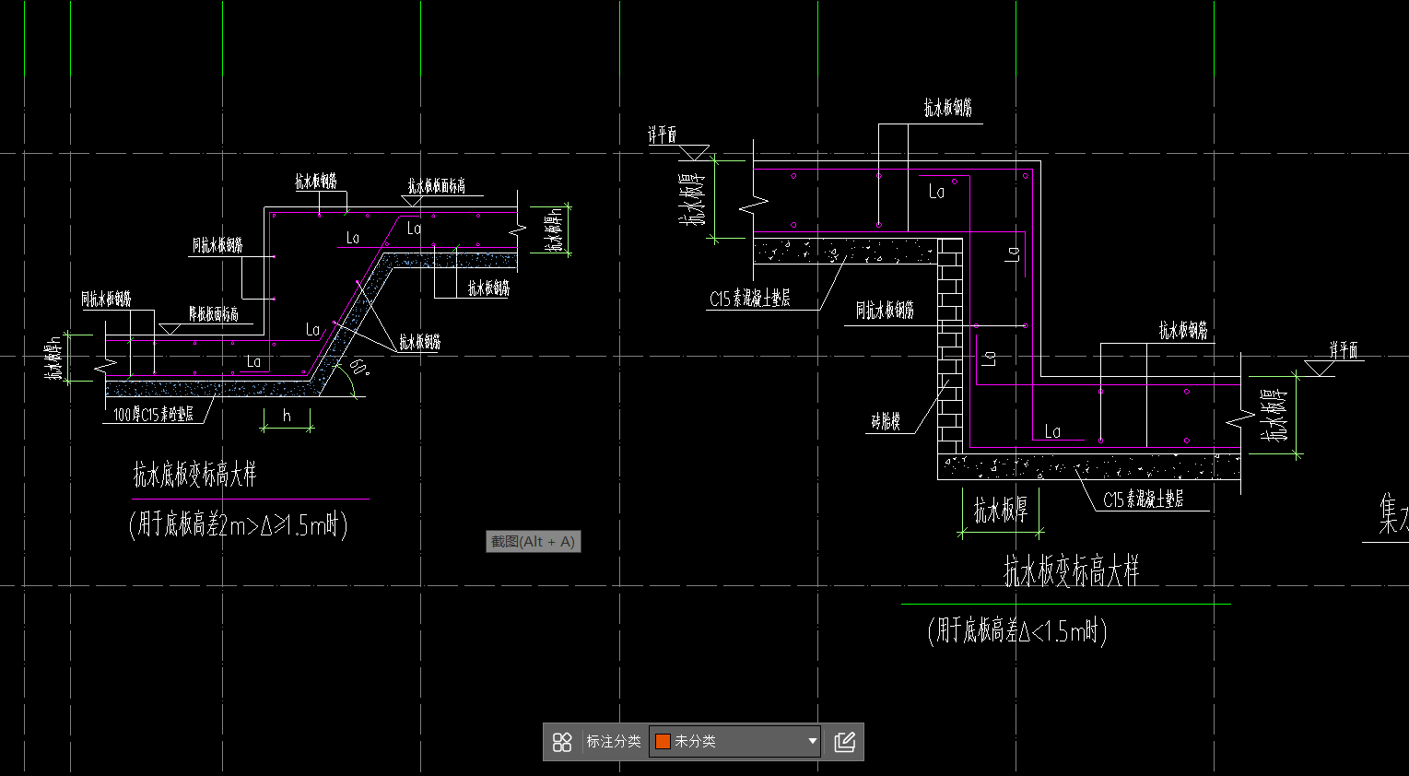The width and height of the screenshot is (1409, 776).
Task: Select vertical 抗水板厚 dimension at upper slab
Action: click(692, 198)
